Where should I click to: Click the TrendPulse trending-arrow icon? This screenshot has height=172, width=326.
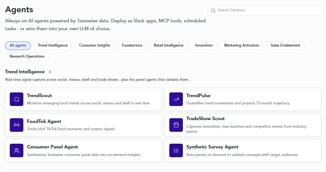176,99
